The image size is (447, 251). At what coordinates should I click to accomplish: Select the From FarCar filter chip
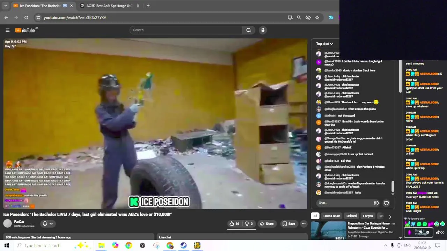[x=331, y=216]
